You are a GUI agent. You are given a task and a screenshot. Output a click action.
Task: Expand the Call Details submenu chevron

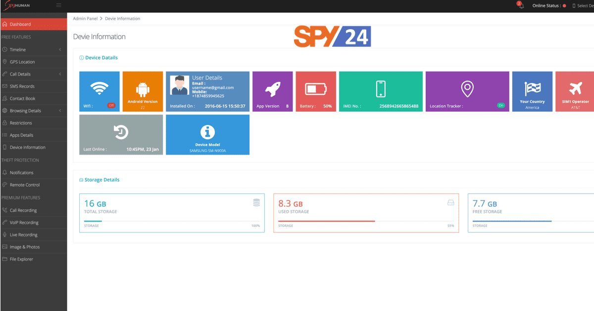coord(60,74)
